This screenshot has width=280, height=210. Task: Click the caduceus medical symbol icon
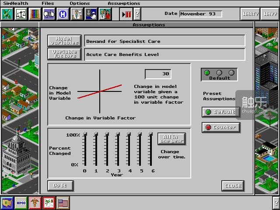point(35,203)
